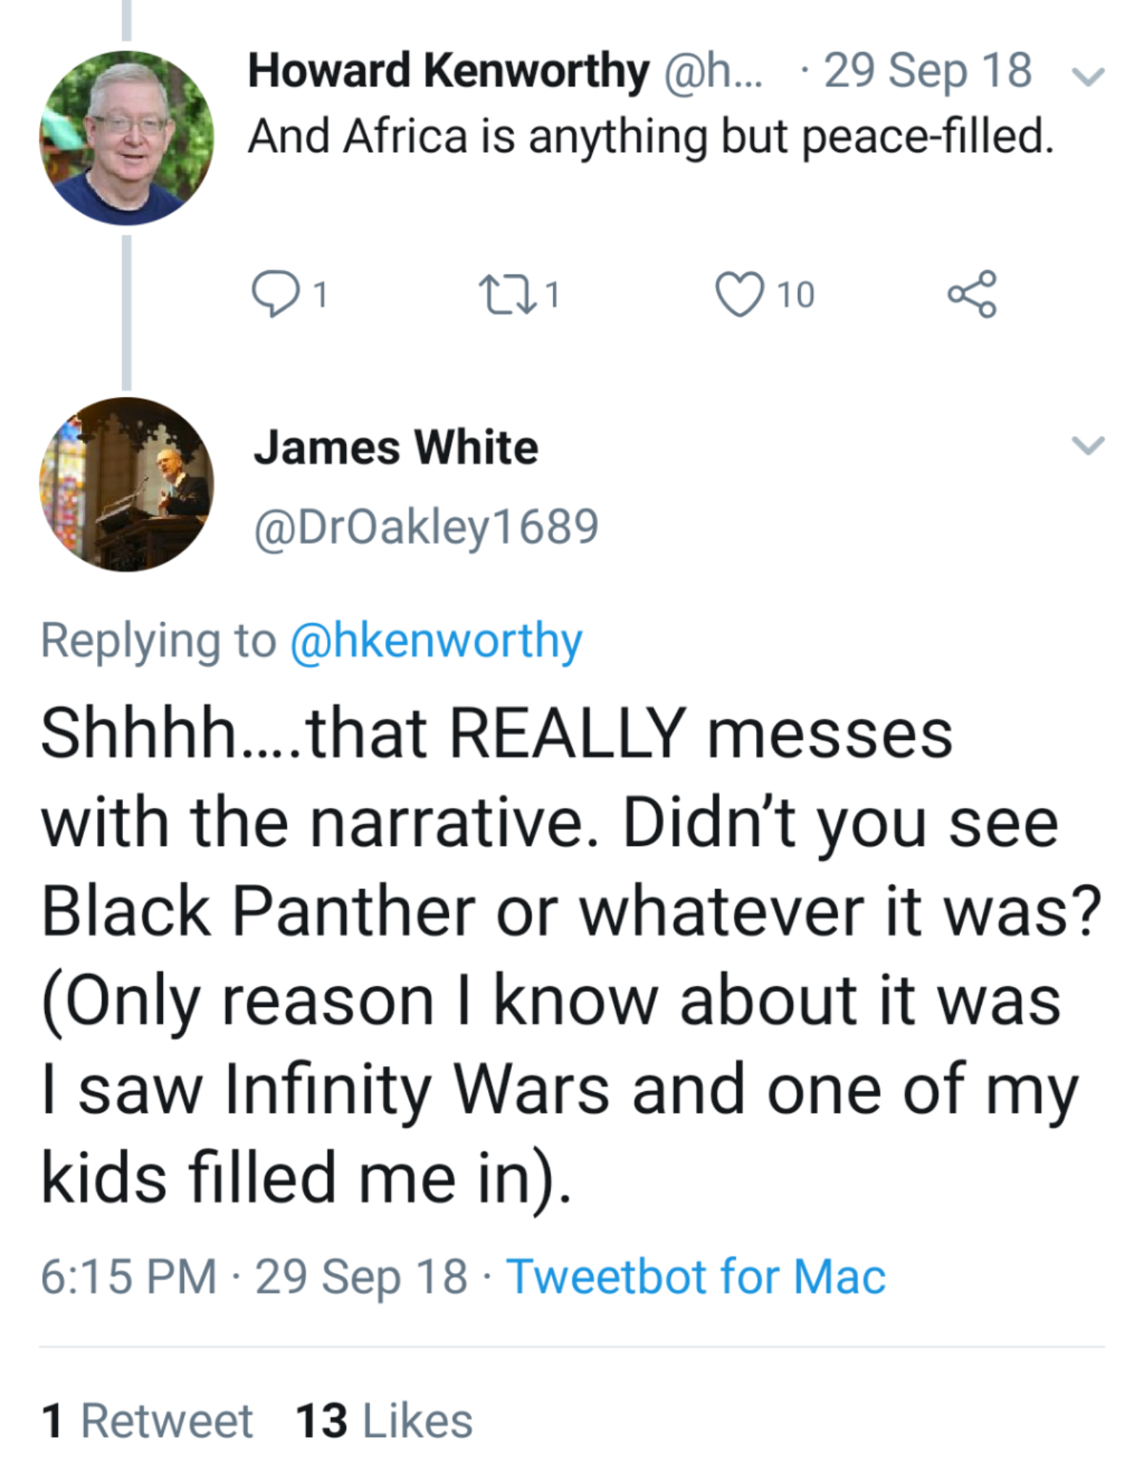Click the 29 Sep 18 date on Howard's tweet
Image resolution: width=1144 pixels, height=1483 pixels.
tap(928, 71)
